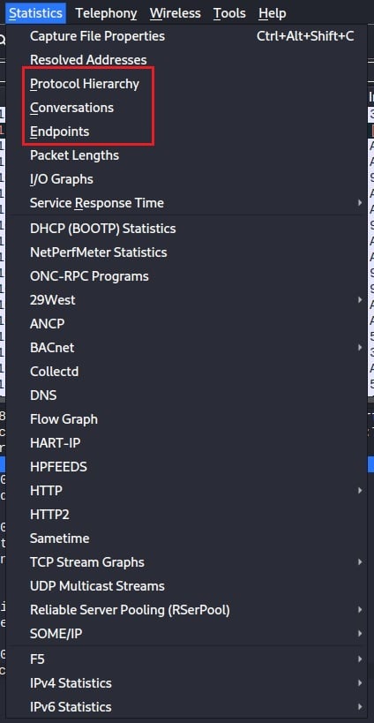Viewport: 374px width, 723px height.
Task: Choose Sametime entry
Action: (x=186, y=538)
